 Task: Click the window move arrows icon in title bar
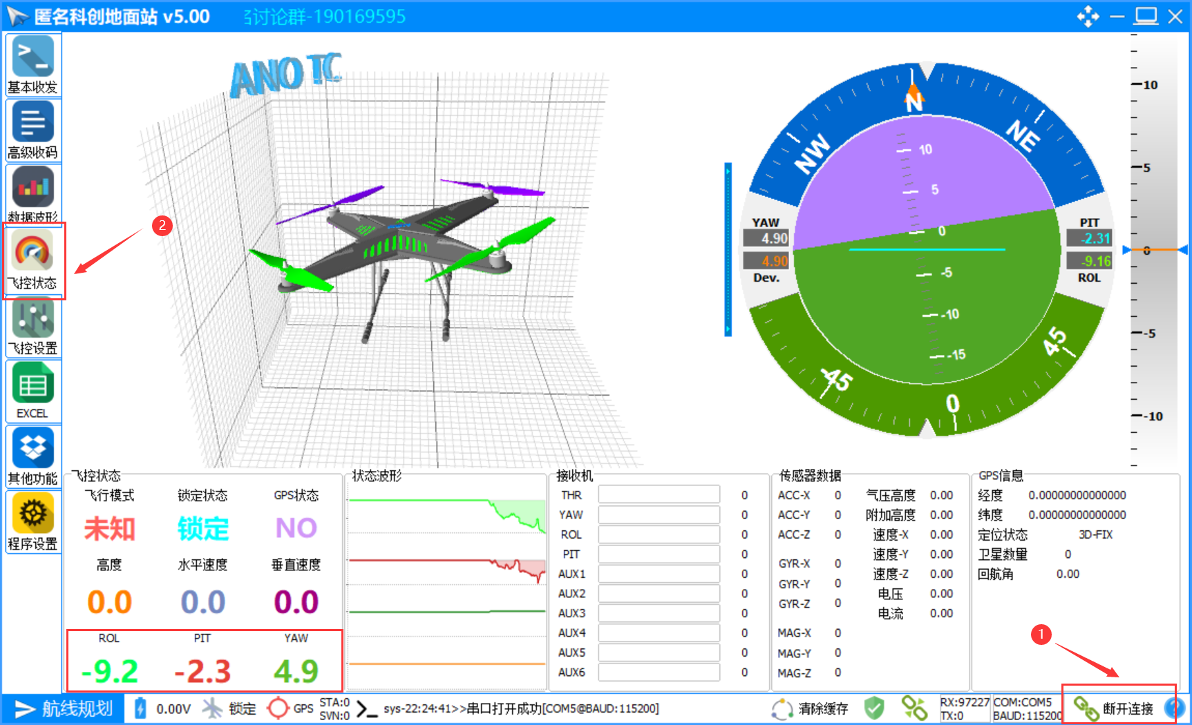point(1088,16)
